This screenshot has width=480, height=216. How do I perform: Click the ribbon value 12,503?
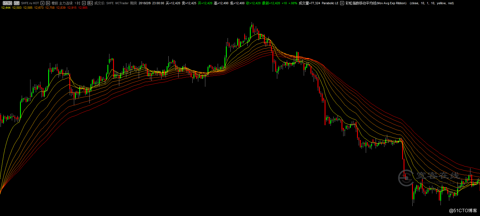click(17, 8)
